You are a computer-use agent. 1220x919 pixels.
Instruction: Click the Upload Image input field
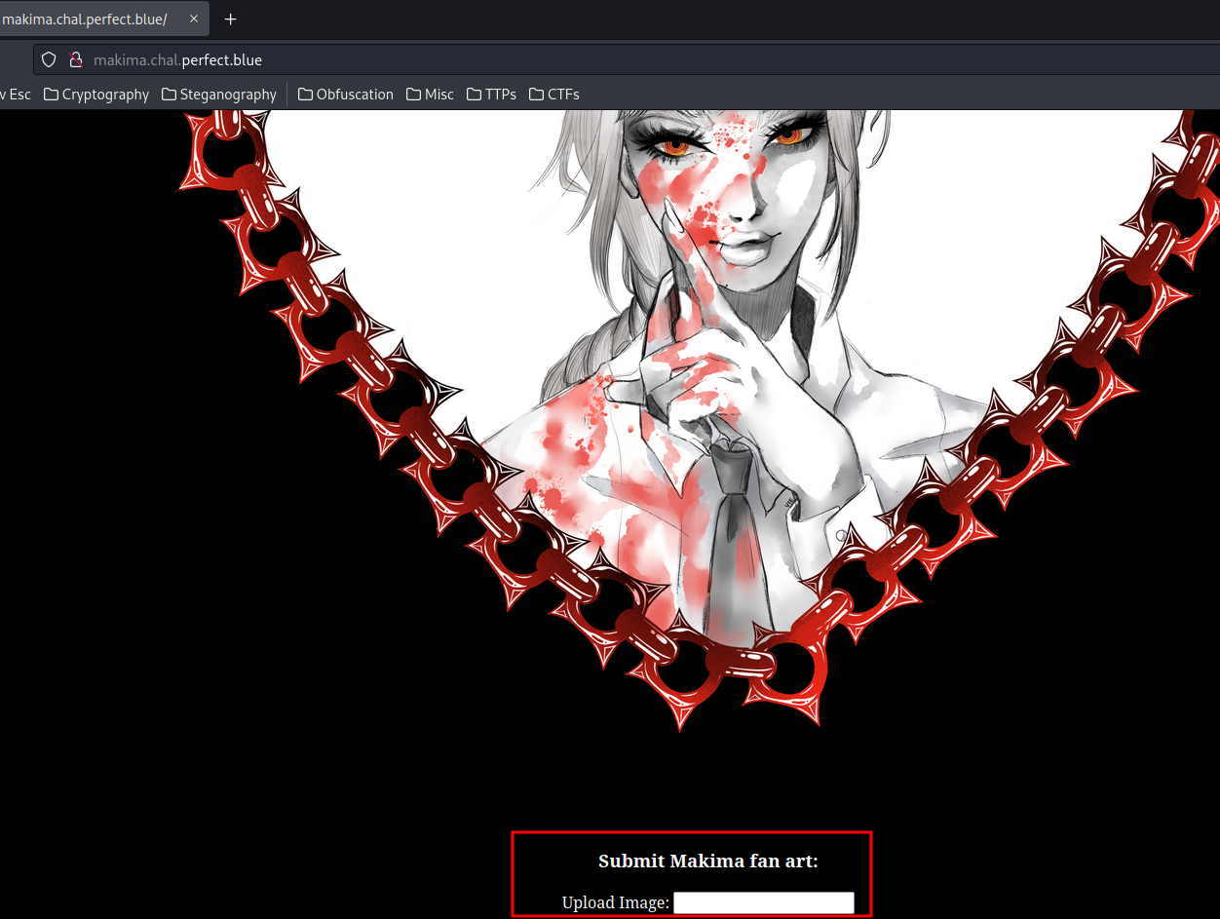[764, 902]
